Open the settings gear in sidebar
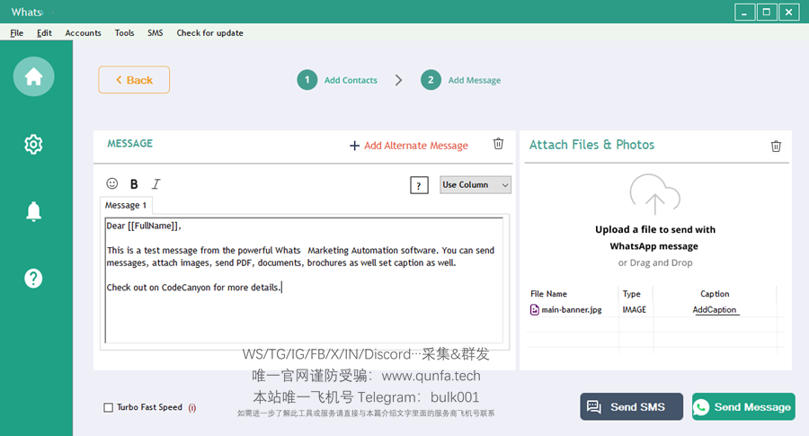 click(x=33, y=145)
